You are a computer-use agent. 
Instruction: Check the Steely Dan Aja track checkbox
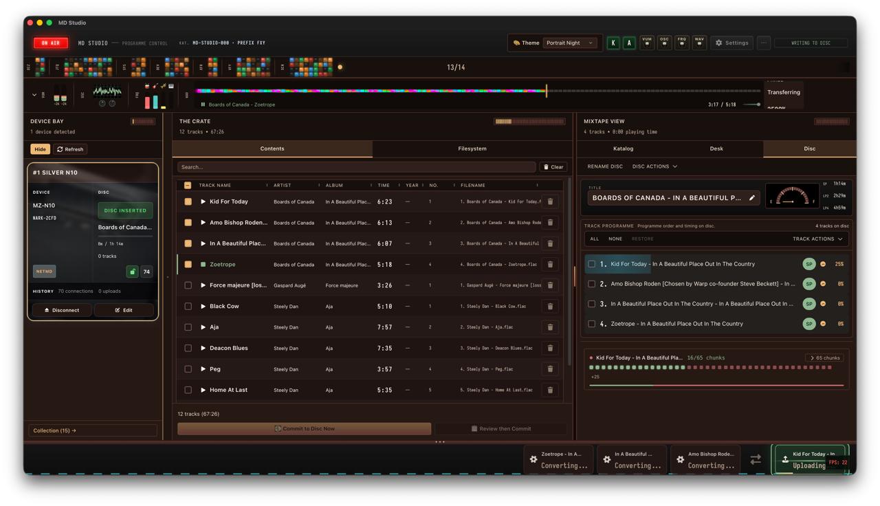[188, 327]
